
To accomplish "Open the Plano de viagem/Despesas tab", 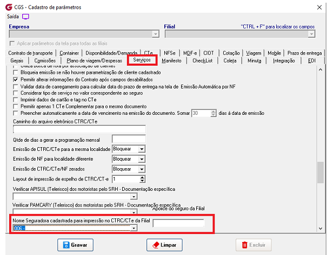I will coord(94,61).
